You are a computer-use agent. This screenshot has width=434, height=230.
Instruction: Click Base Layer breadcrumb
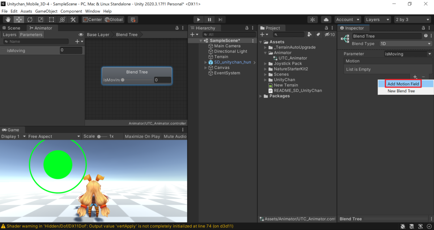(98, 35)
